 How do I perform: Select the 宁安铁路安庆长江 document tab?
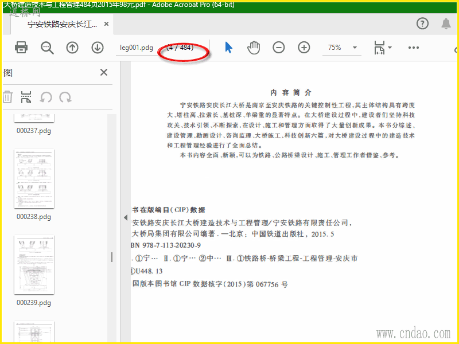tap(63, 24)
